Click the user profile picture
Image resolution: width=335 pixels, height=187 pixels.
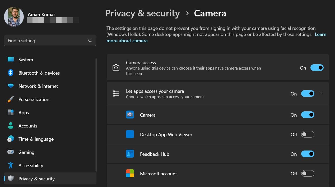(14, 17)
